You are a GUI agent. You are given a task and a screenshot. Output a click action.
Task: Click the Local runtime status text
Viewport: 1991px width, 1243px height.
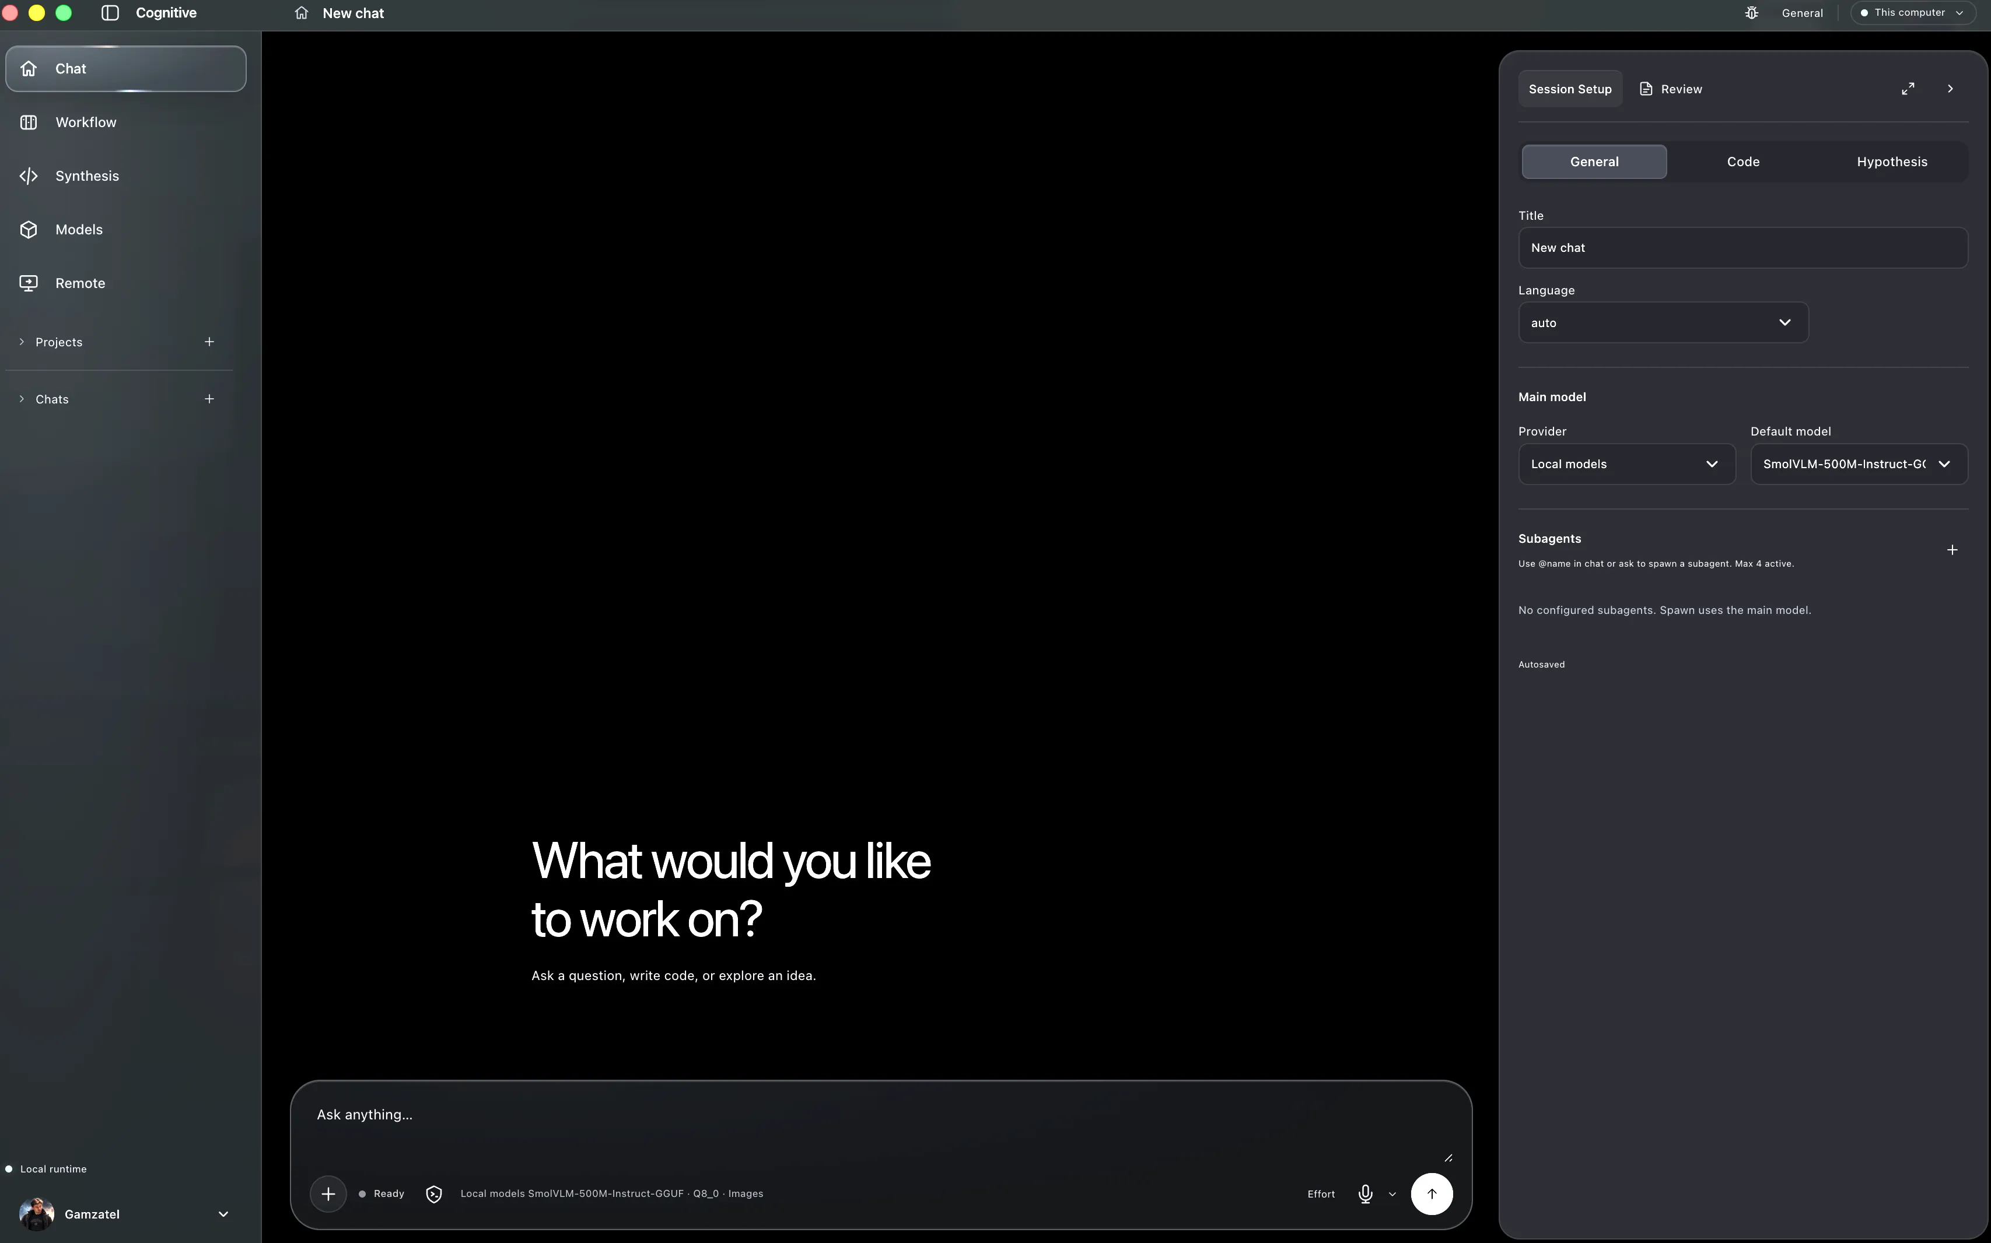54,1169
